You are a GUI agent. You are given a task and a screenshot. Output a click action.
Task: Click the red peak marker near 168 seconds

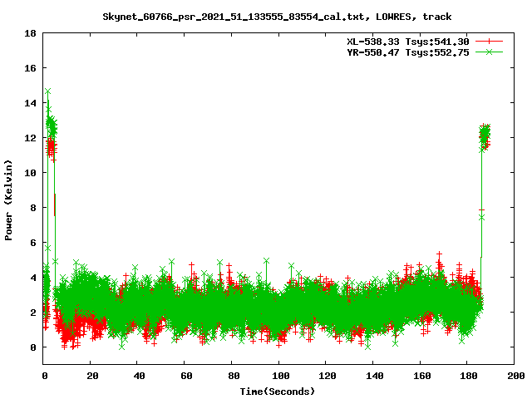[440, 254]
